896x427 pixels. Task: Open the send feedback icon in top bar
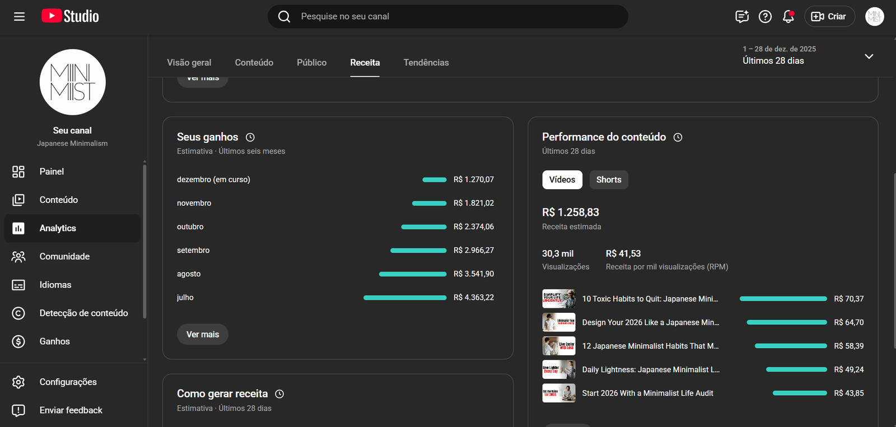pyautogui.click(x=742, y=17)
